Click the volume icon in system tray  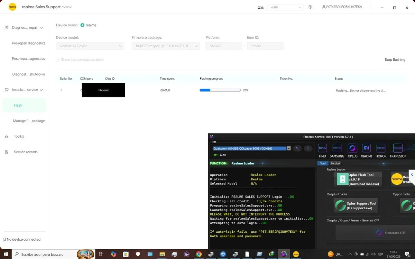pos(374,254)
